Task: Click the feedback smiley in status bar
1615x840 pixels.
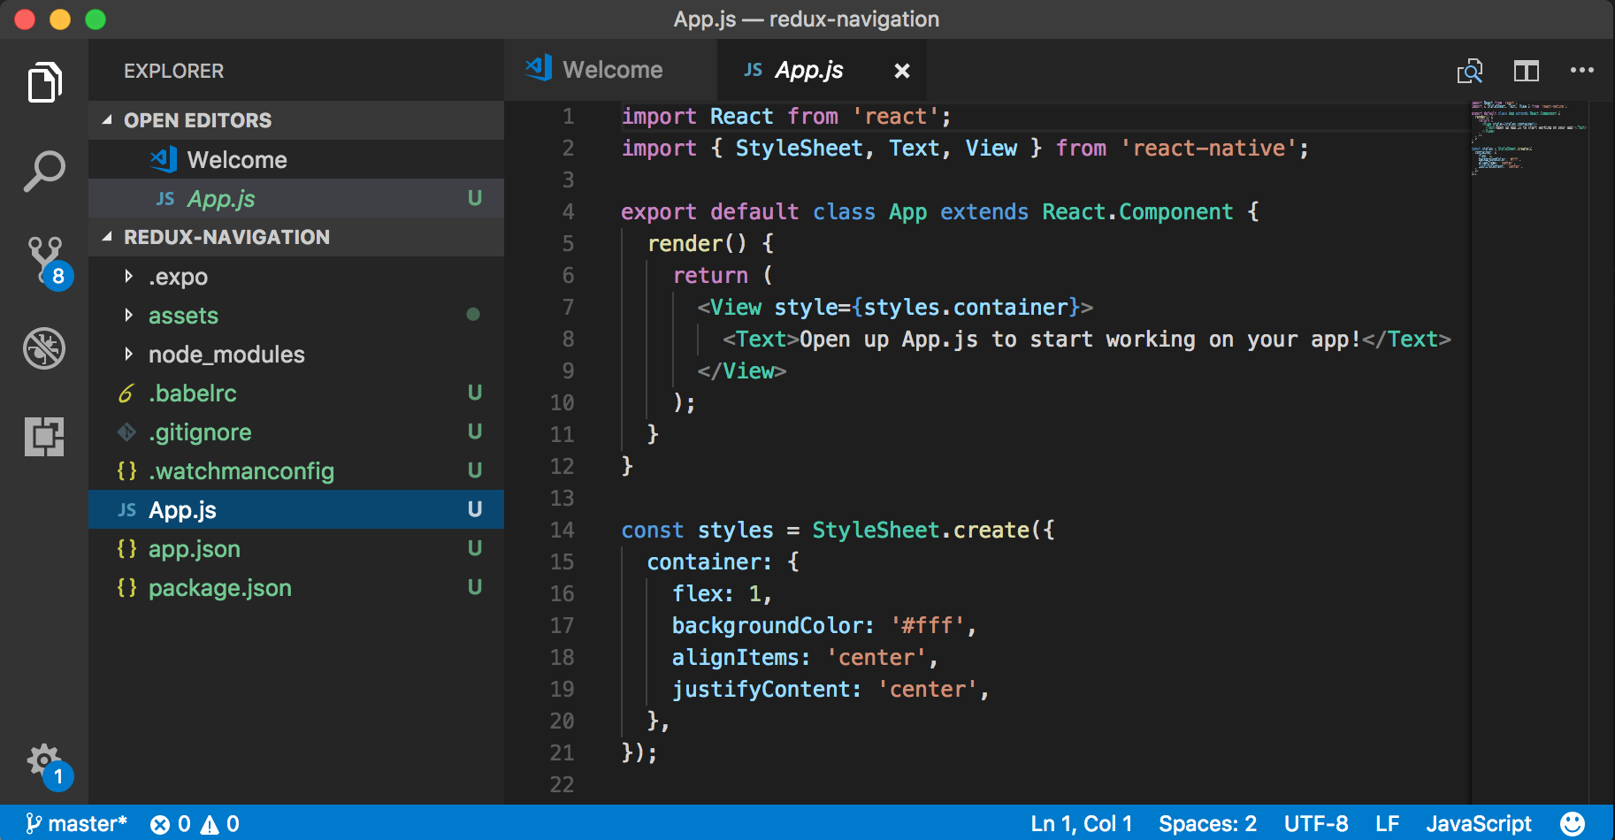Action: 1572,824
